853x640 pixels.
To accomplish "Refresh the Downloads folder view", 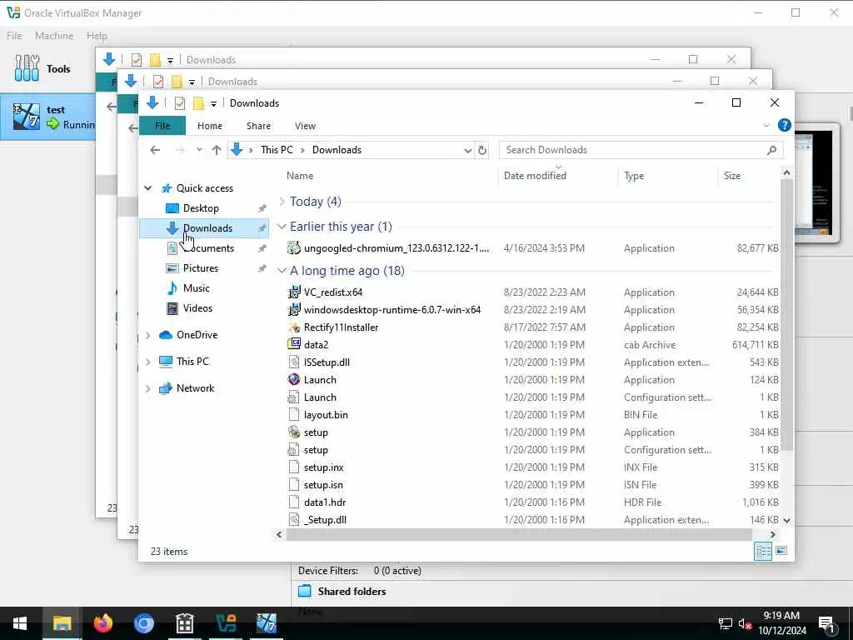I will (x=482, y=150).
